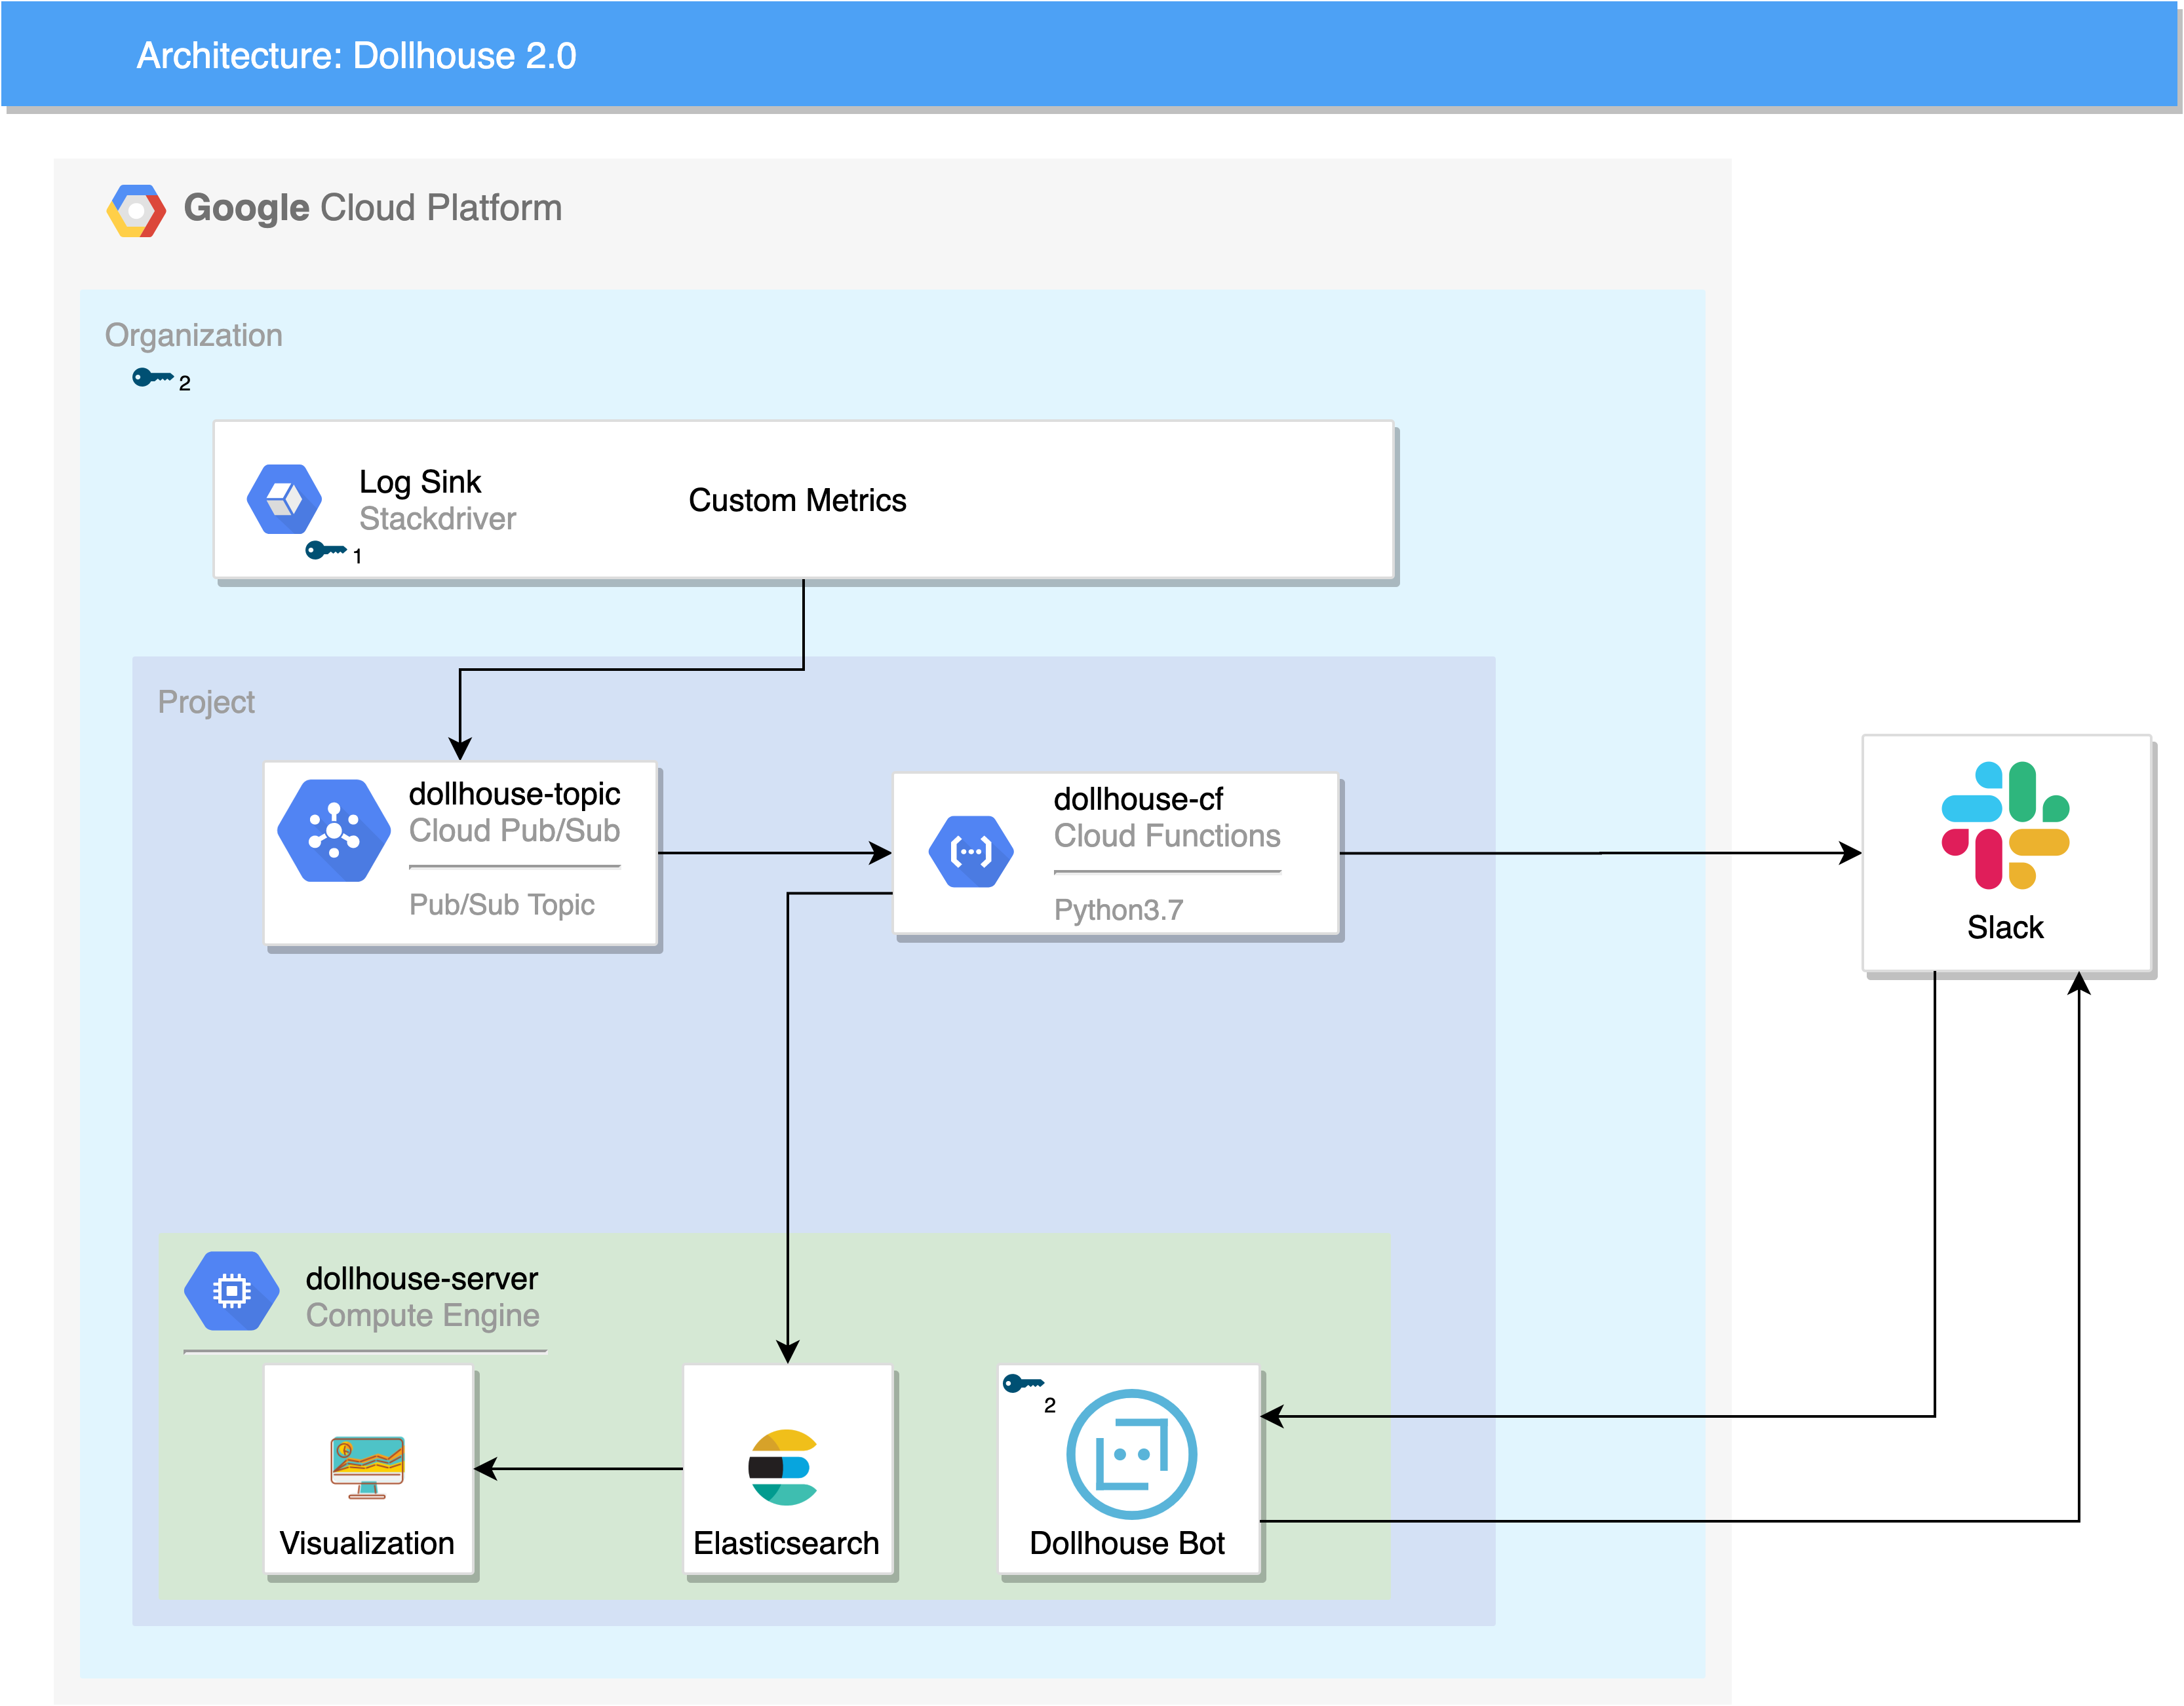
Task: Click the Visualization dashboard monitor icon
Action: tap(367, 1467)
